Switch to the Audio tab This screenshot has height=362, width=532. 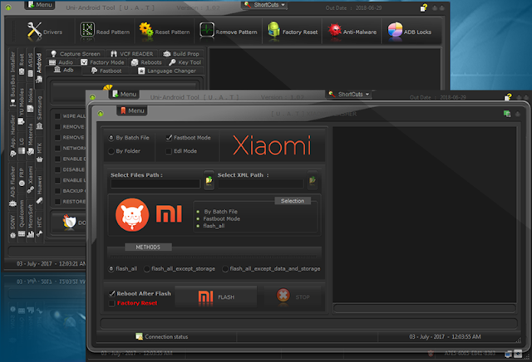[x=61, y=62]
